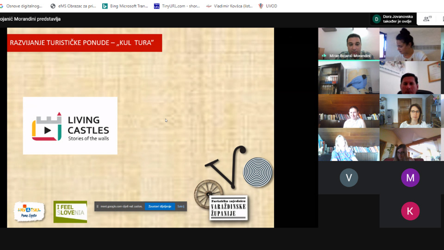Open the eMS Obrazac za pri... bookmark
The width and height of the screenshot is (444, 250).
click(73, 6)
